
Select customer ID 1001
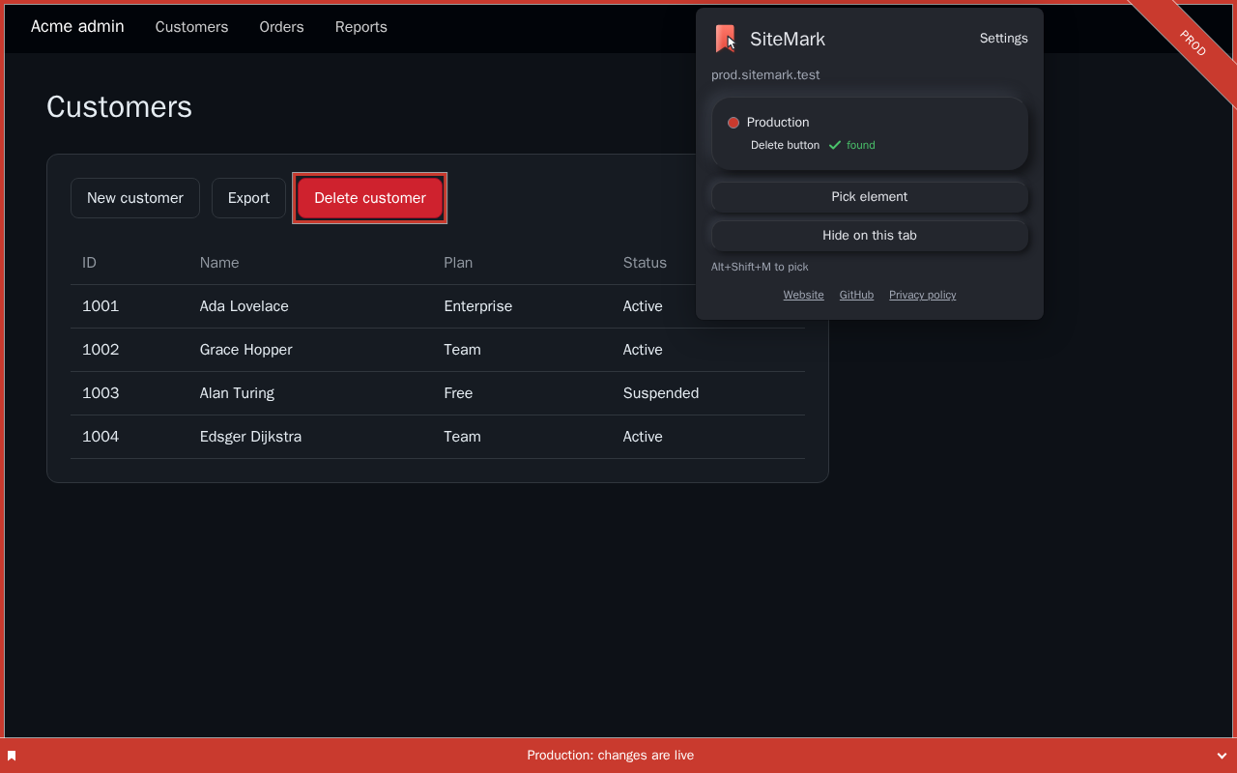[x=101, y=306]
